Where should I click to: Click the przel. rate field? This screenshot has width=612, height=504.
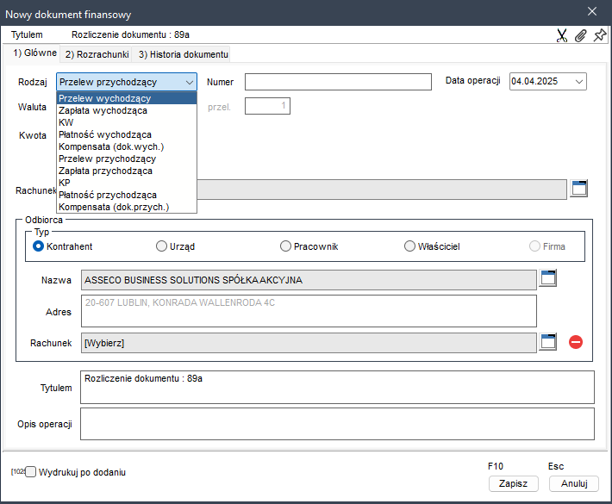pos(267,106)
